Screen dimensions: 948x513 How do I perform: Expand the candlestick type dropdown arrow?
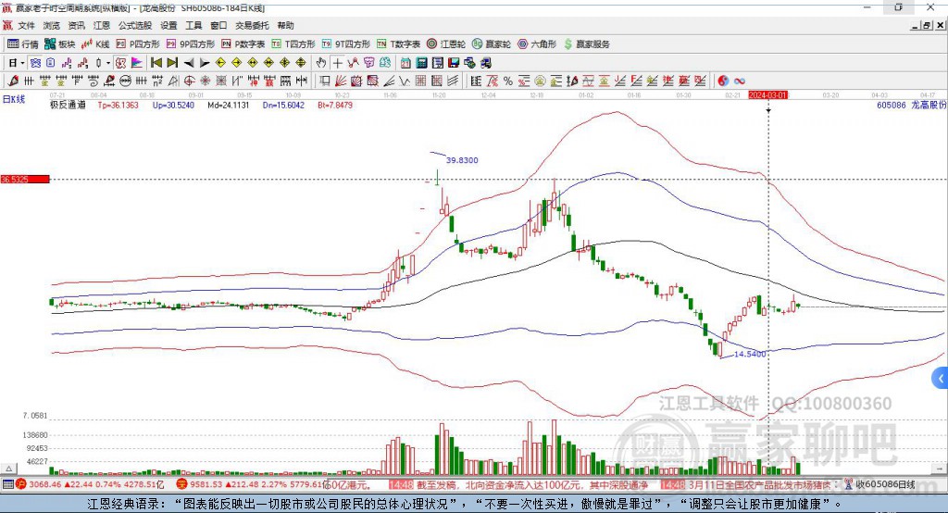tap(108, 63)
